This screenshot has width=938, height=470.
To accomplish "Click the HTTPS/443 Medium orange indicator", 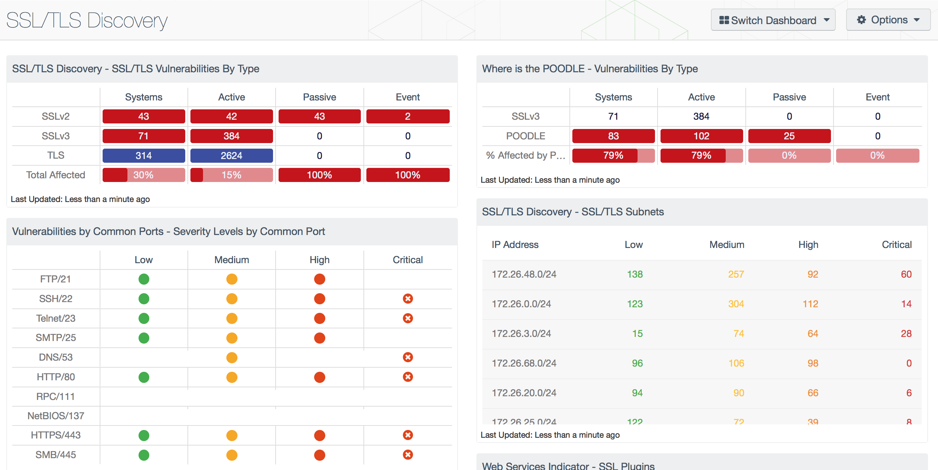I will (x=232, y=436).
